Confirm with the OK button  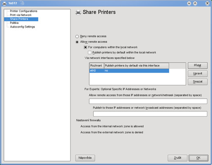coord(198,158)
